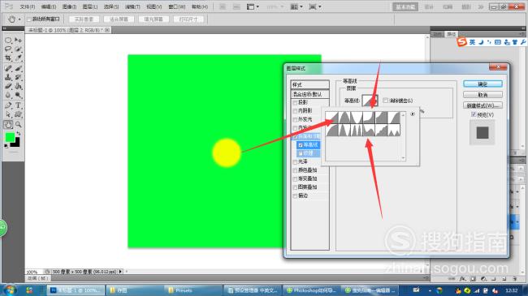Screen dimensions: 528x296
Task: Click the green foreground color swatch
Action: coord(10,137)
